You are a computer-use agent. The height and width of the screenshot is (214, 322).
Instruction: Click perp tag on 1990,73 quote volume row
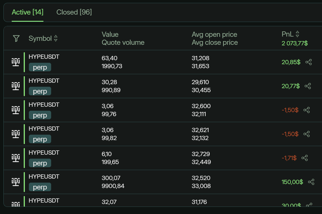(40, 68)
